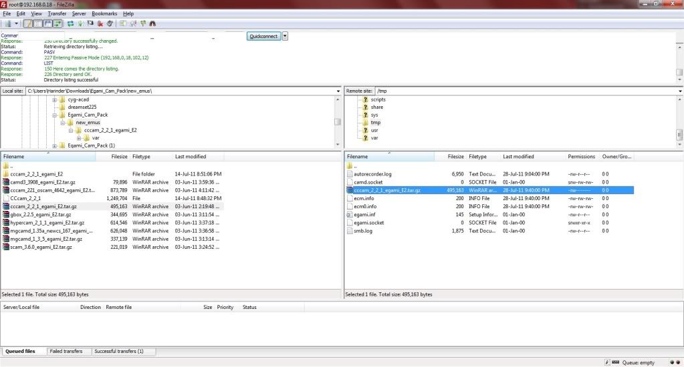Search for files recursively with binoculars icon
Viewport: 684px width, 367px height.
click(x=152, y=23)
